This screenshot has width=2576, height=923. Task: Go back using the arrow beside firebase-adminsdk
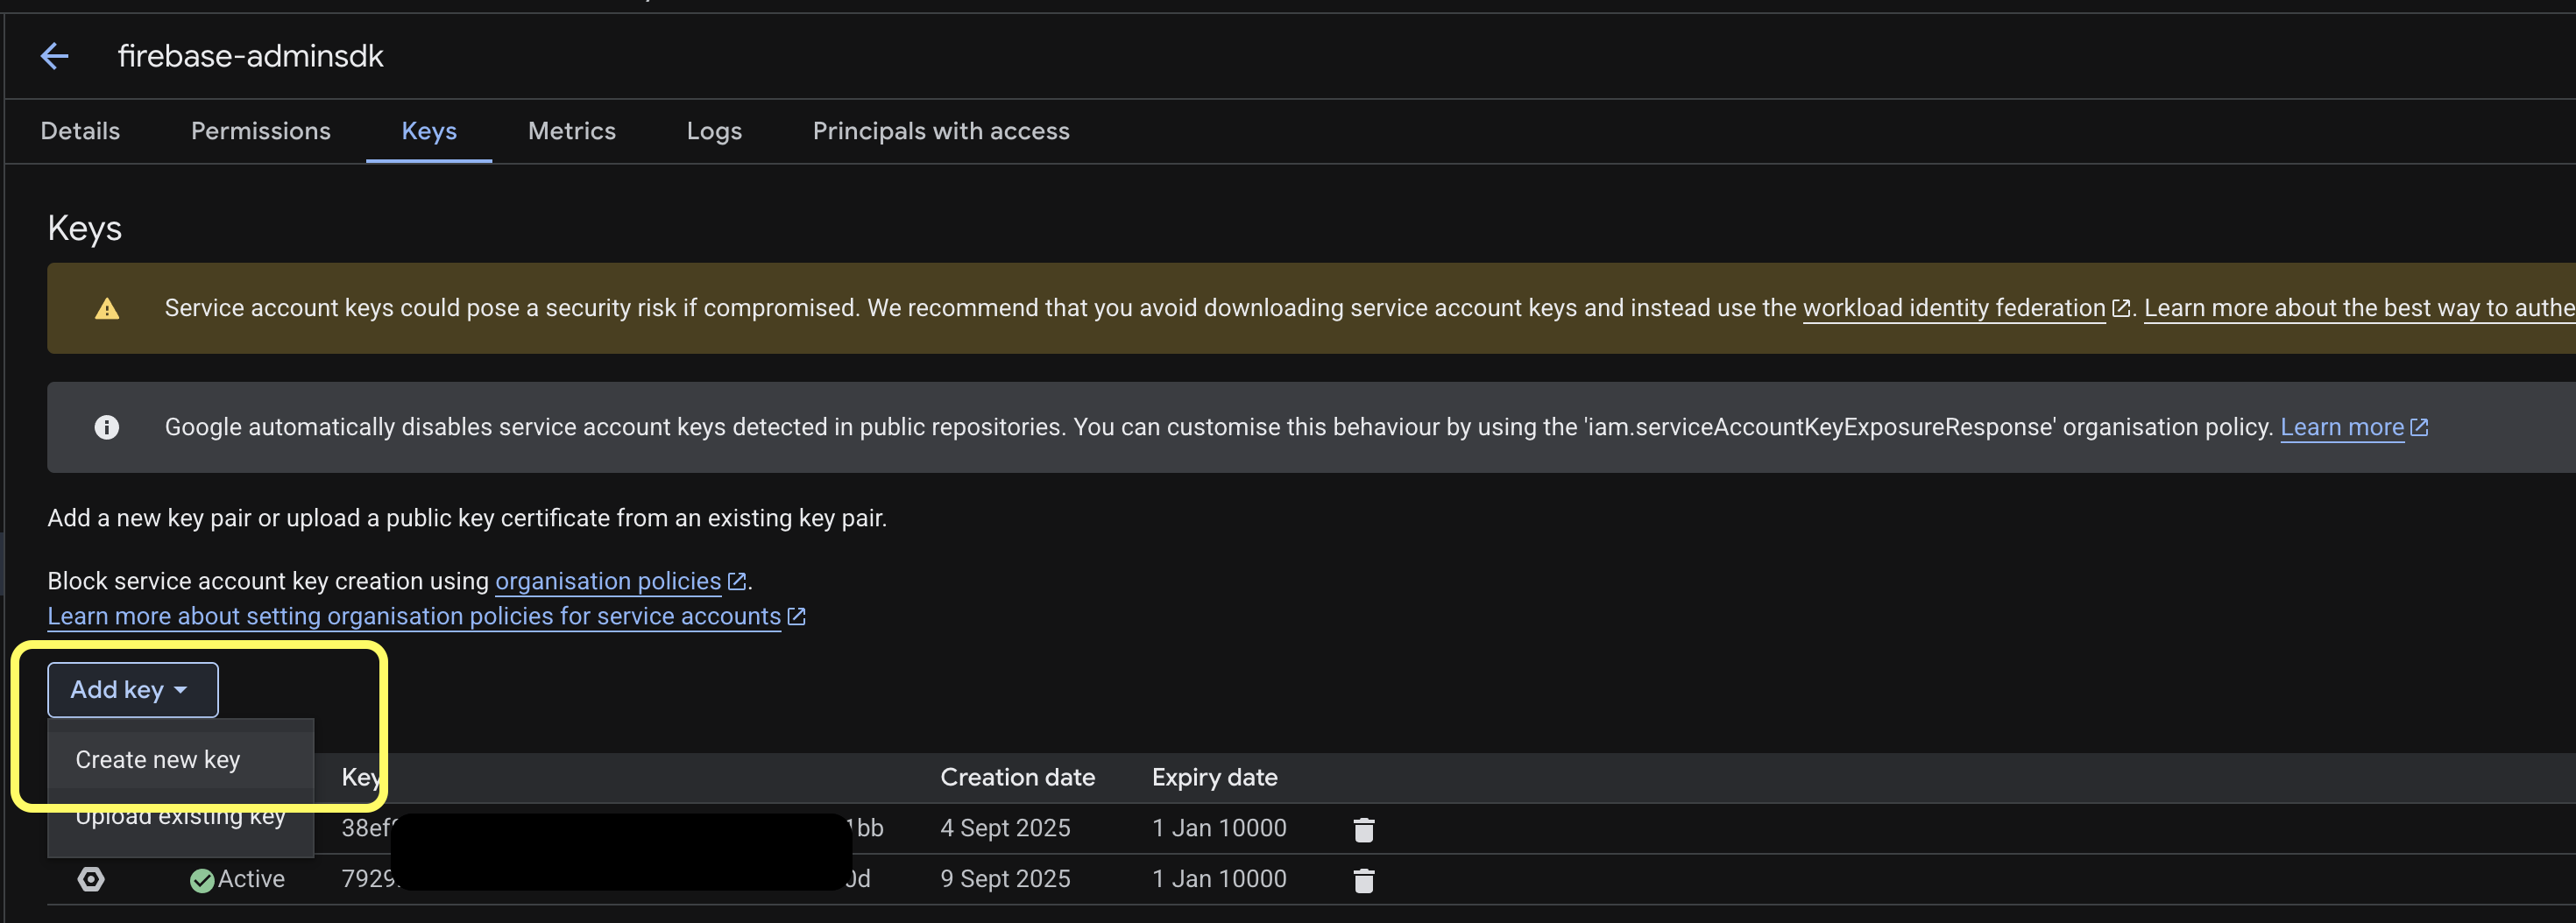point(54,56)
